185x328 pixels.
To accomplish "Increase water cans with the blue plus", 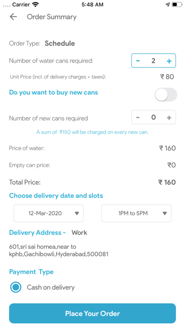I will pos(169,61).
